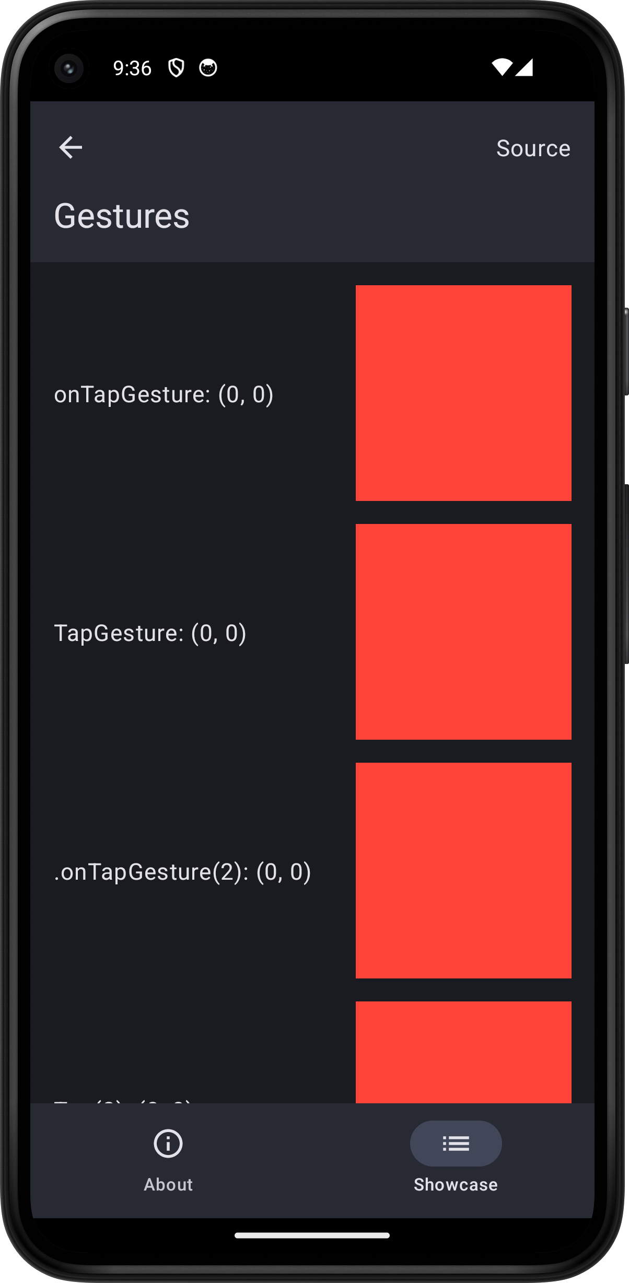This screenshot has width=629, height=1283.
Task: Click the Wi-Fi status bar icon
Action: [503, 68]
